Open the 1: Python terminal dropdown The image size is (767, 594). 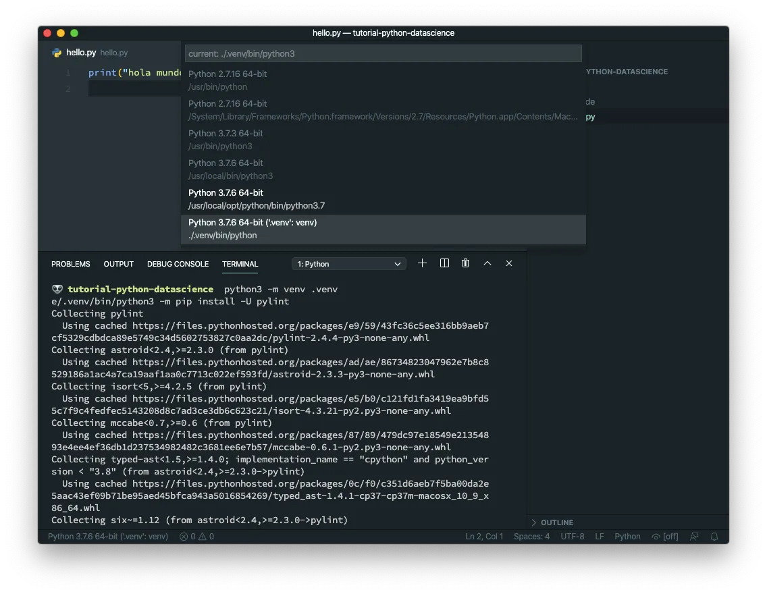(349, 264)
